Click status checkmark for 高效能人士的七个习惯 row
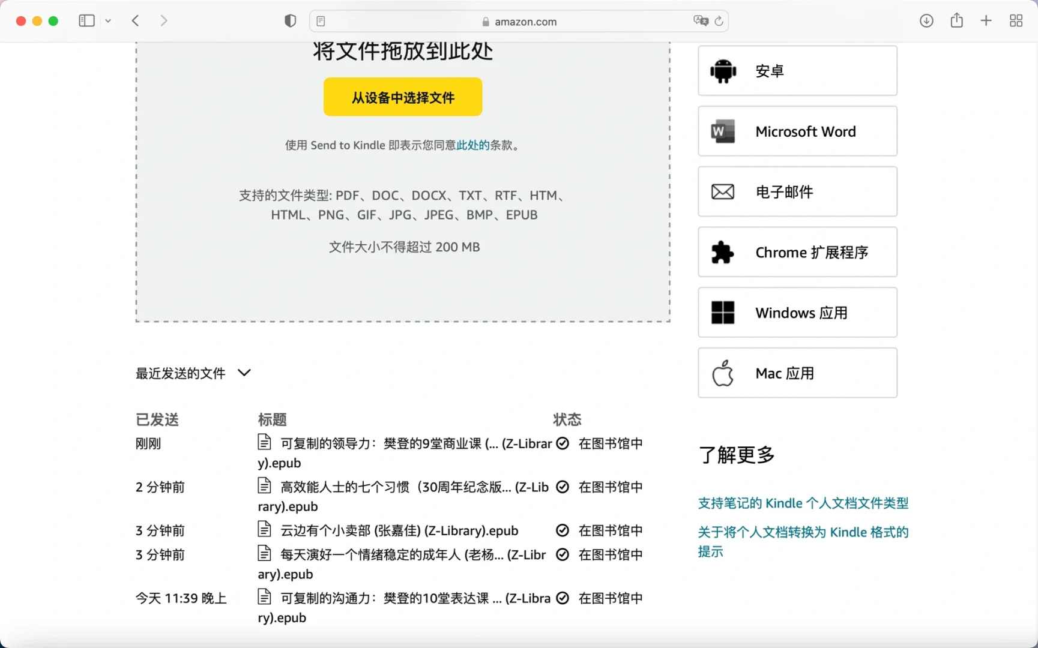The width and height of the screenshot is (1038, 648). (563, 487)
